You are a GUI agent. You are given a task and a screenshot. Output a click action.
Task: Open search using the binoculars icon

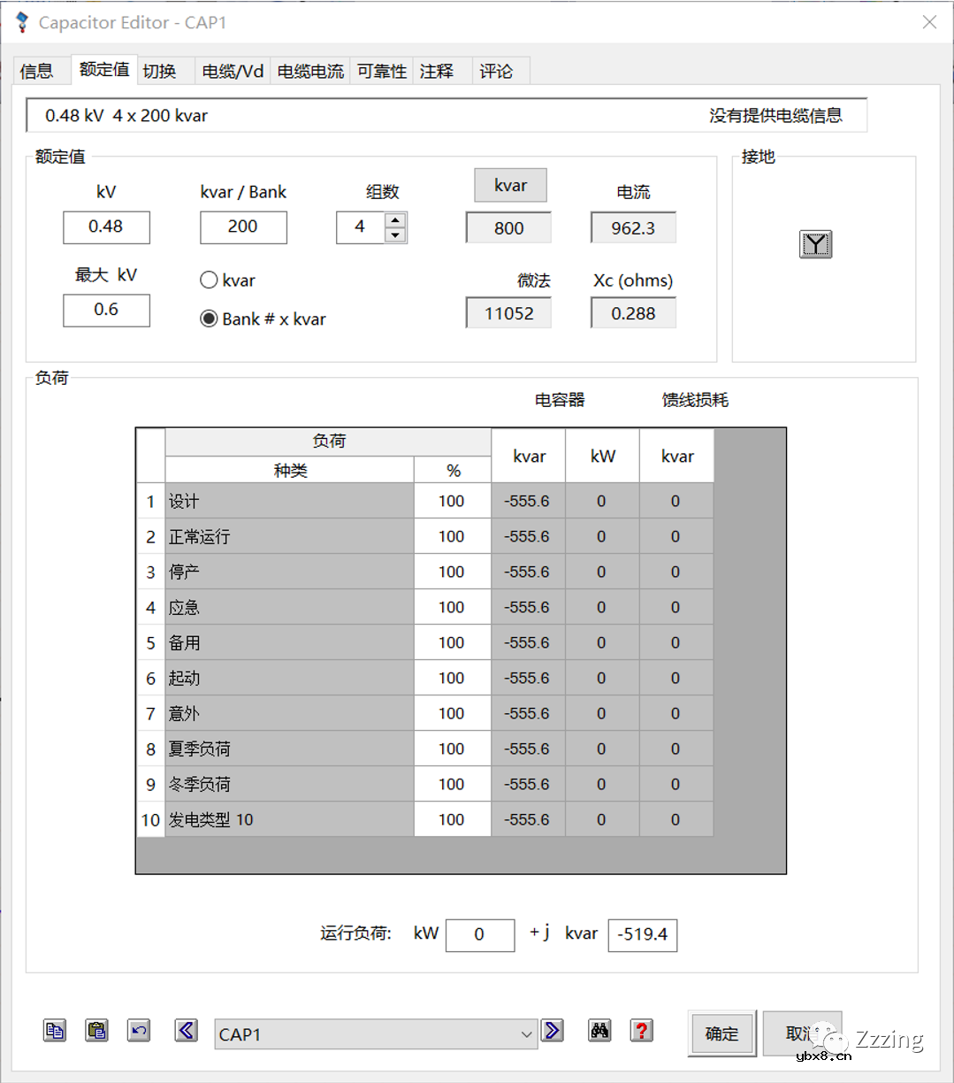tap(599, 1031)
